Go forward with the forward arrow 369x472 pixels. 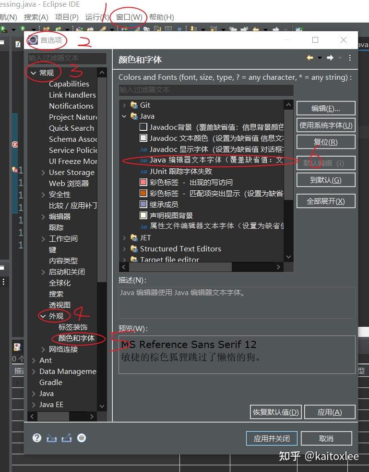(330, 58)
